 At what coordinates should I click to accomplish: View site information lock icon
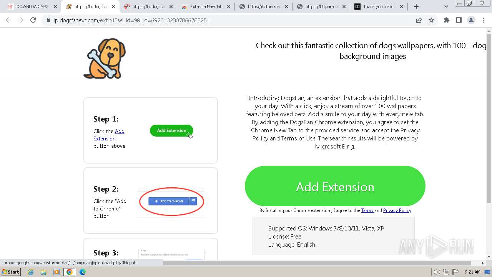(x=48, y=20)
